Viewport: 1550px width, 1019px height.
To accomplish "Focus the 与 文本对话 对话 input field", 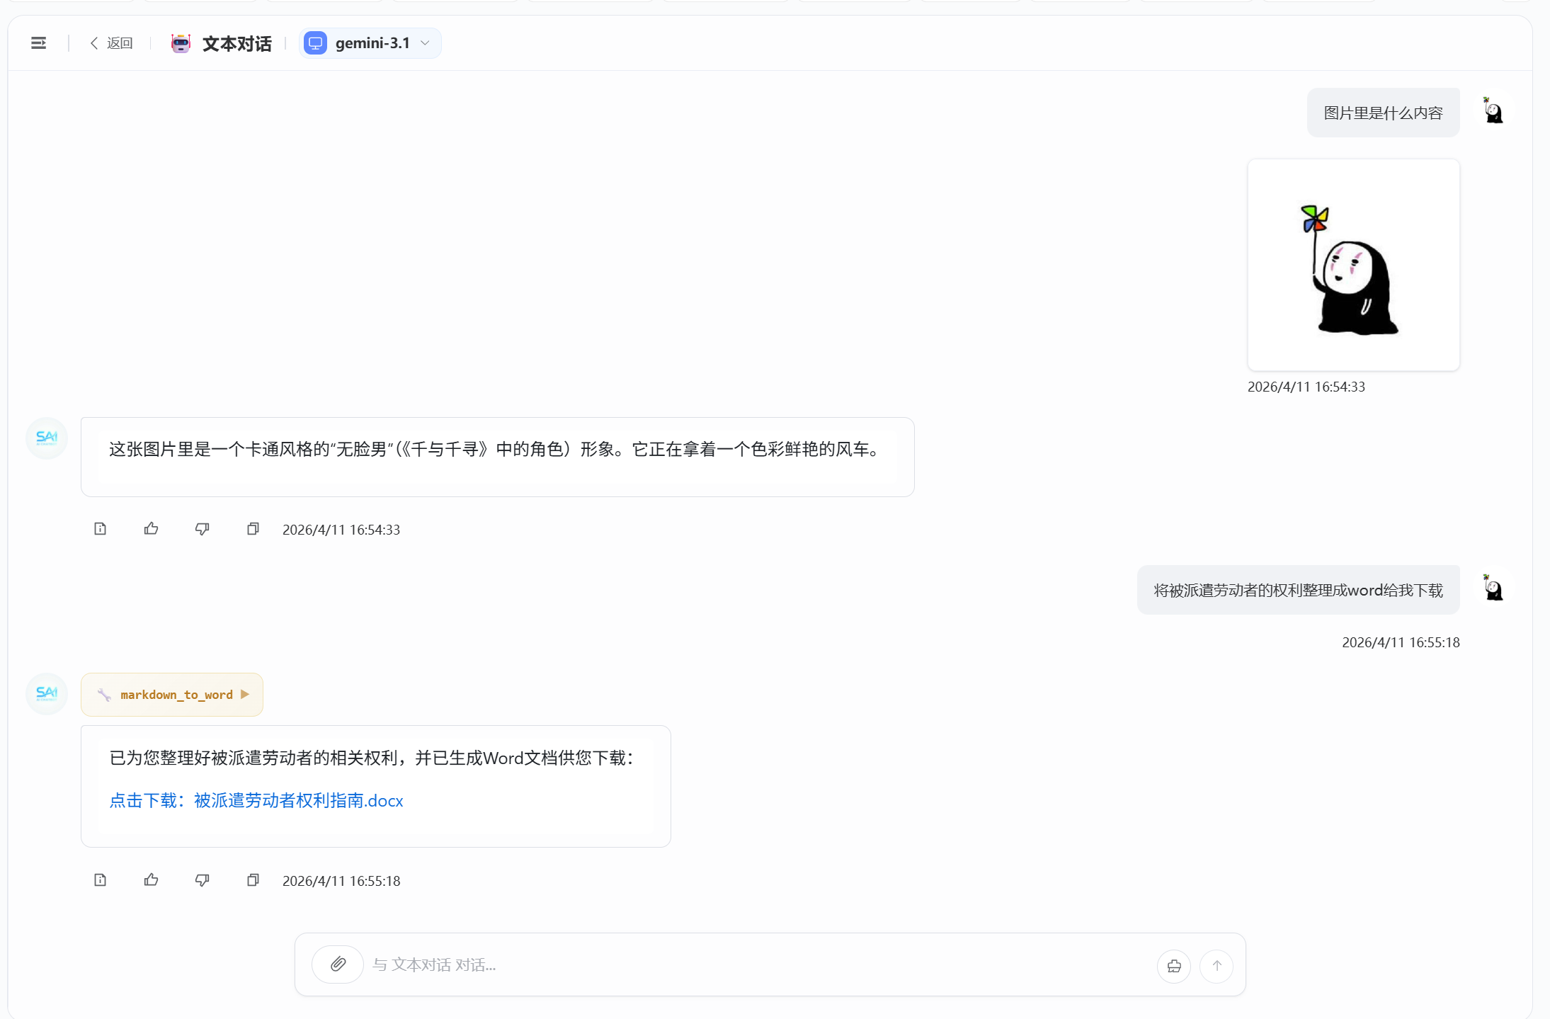I will click(758, 964).
